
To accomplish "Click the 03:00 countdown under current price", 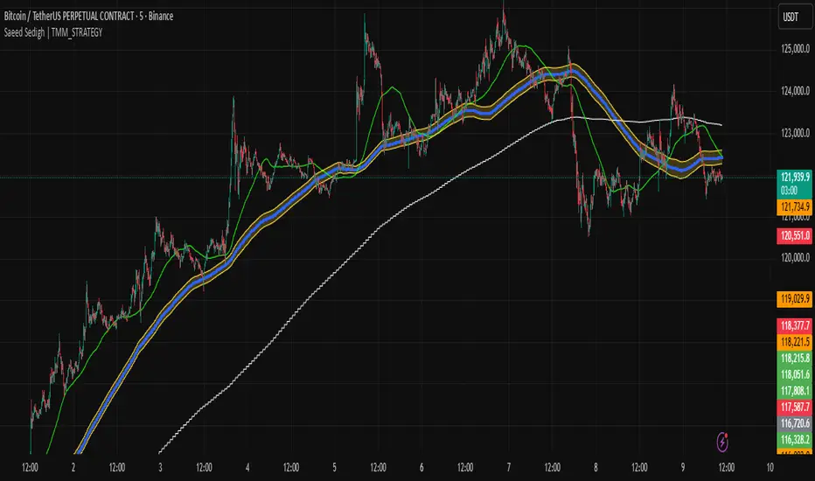I will pyautogui.click(x=789, y=191).
